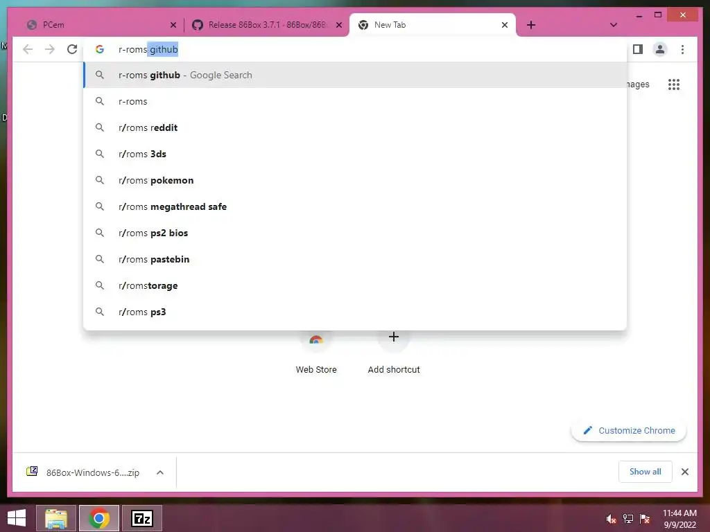Switch to the Release 86Box 3.7.1 tab
710x532 pixels.
[x=266, y=25]
